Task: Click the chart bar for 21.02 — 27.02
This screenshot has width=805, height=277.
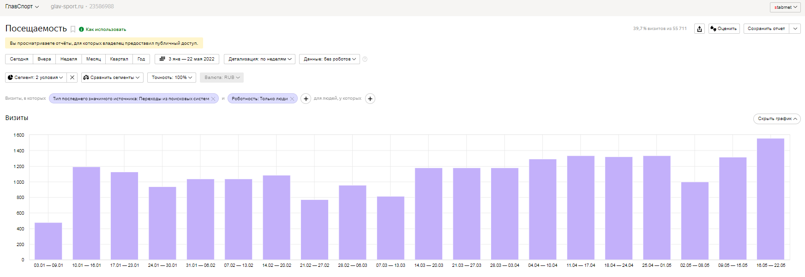Action: click(314, 230)
